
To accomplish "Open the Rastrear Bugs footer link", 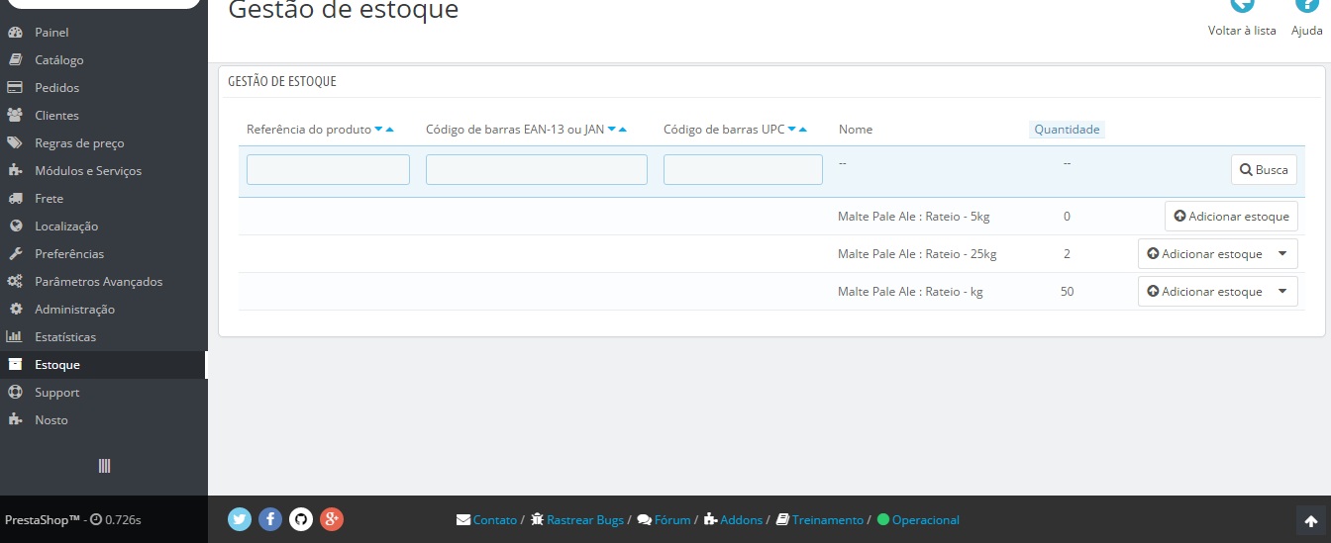I will tap(585, 520).
